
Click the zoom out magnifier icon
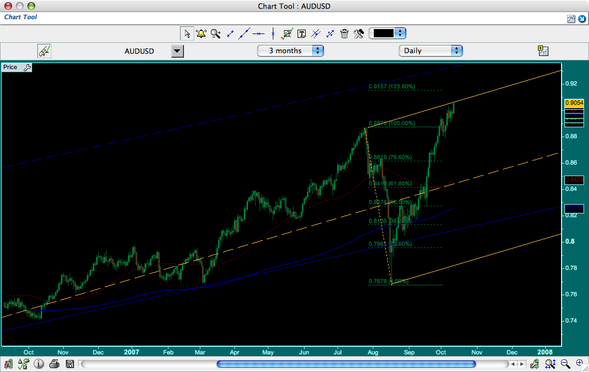(565, 364)
